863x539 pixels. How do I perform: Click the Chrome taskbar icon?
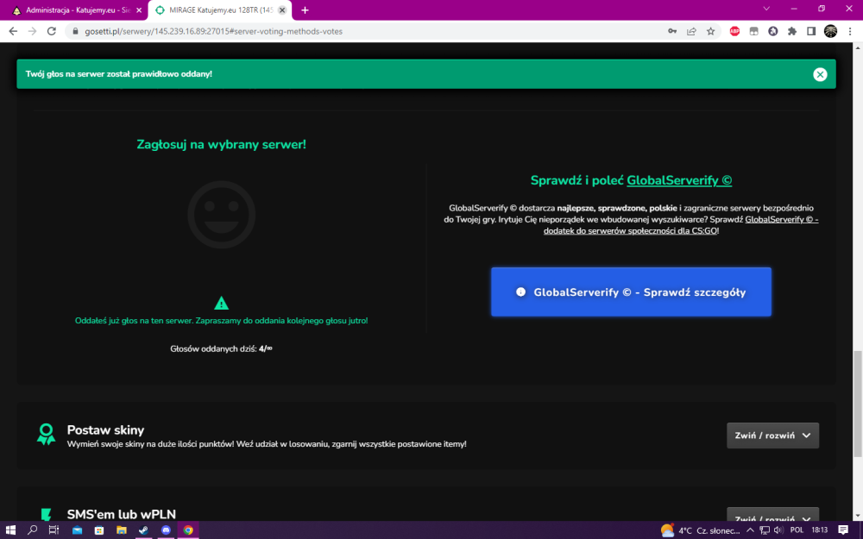188,530
